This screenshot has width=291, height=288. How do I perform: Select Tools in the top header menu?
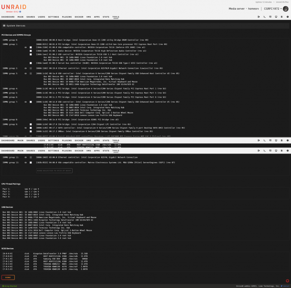click(116, 17)
